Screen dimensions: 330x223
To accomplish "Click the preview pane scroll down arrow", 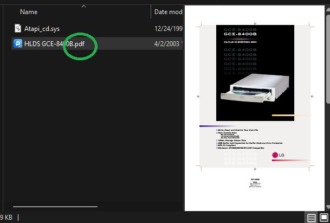I will click(x=328, y=207).
